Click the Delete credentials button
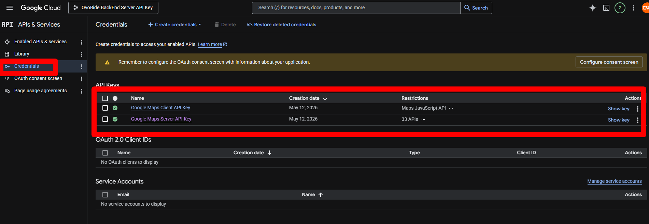 pos(225,25)
